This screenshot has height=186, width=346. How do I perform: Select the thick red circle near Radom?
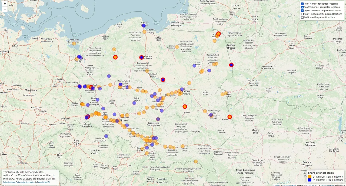coord(185,106)
